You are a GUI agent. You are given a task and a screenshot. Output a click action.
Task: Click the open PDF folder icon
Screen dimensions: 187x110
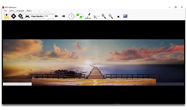7,16
